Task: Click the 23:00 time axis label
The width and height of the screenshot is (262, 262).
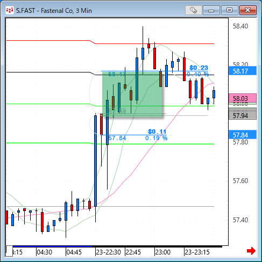Action: (163, 252)
